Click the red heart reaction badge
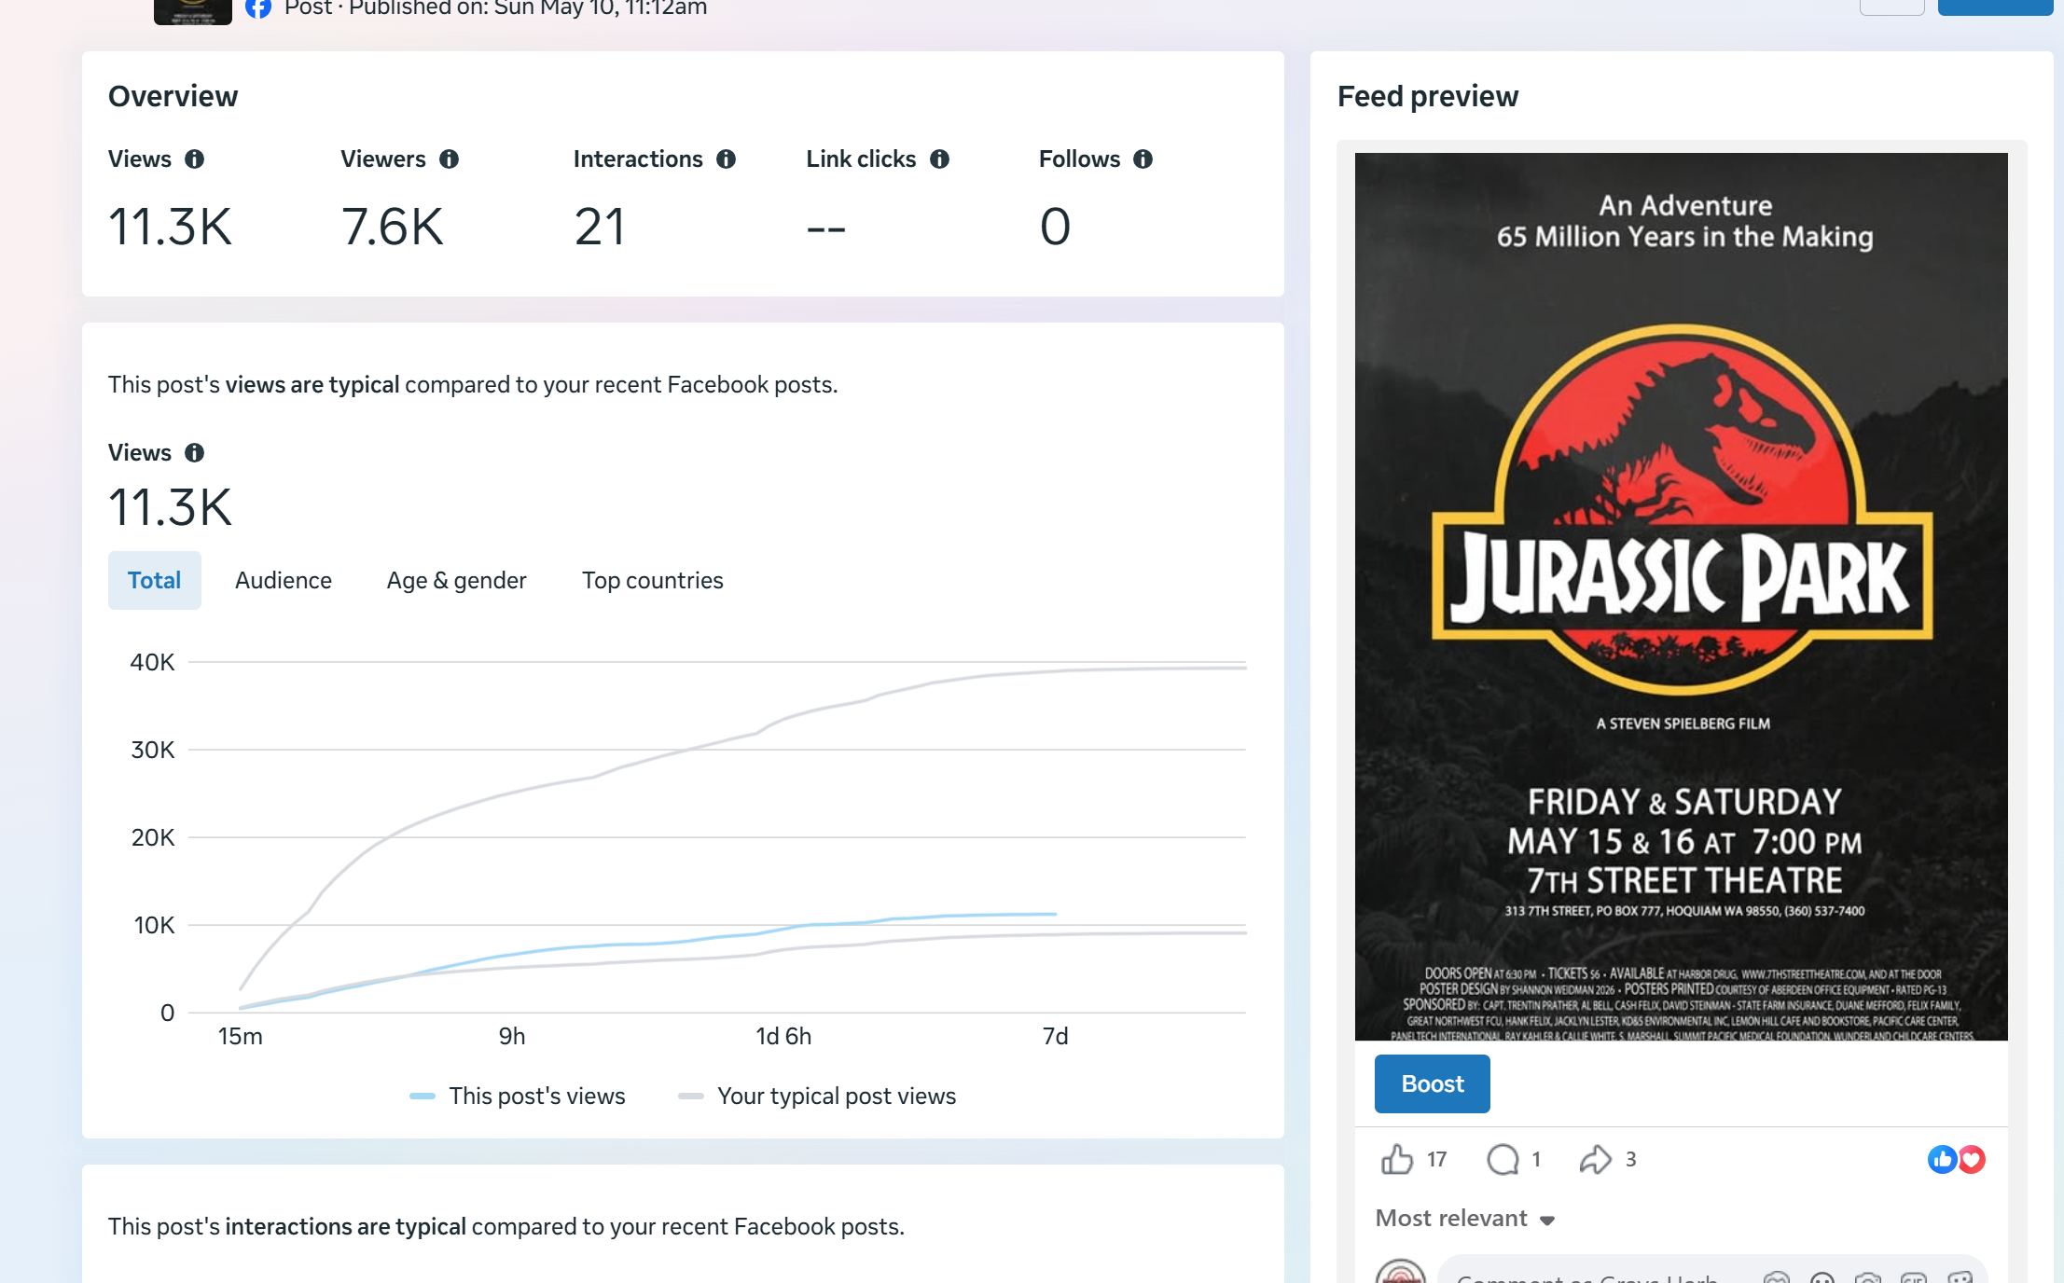Screen dimensions: 2064x1283 pos(1971,1159)
